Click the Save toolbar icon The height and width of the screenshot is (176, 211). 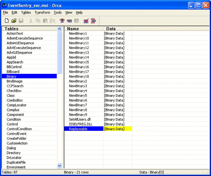[21, 21]
